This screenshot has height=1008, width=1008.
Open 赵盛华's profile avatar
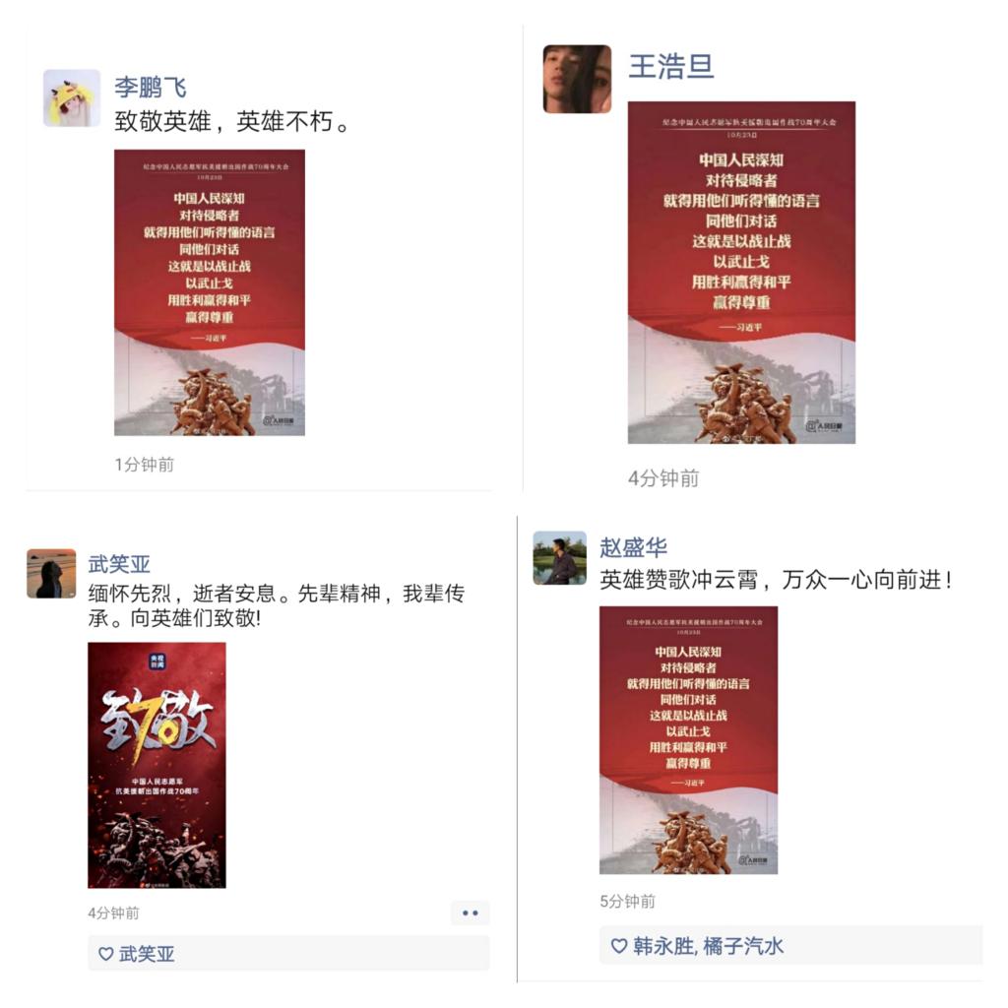[x=559, y=557]
